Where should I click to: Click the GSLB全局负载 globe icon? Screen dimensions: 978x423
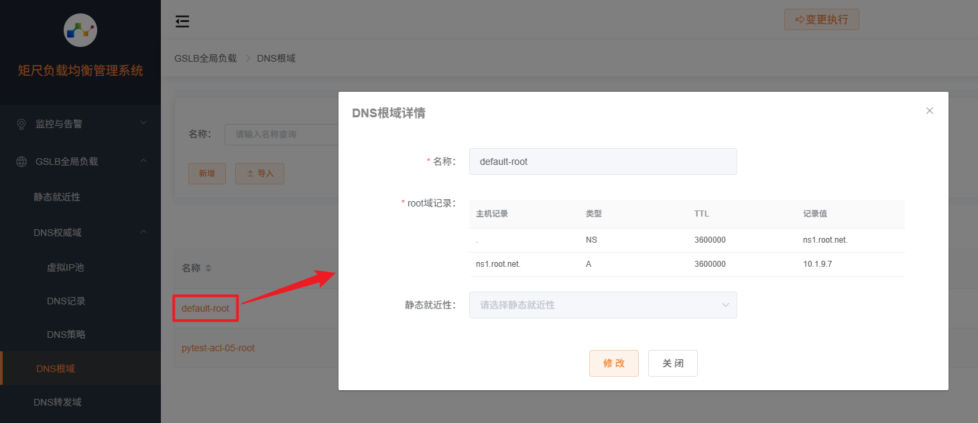(x=21, y=162)
